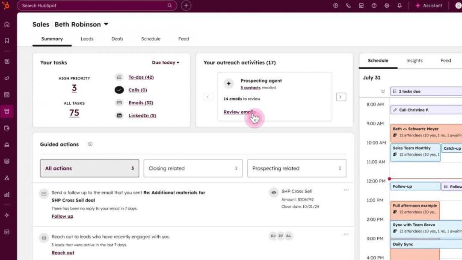This screenshot has width=462, height=260.
Task: Go to previous outreach activity card
Action: click(x=208, y=97)
